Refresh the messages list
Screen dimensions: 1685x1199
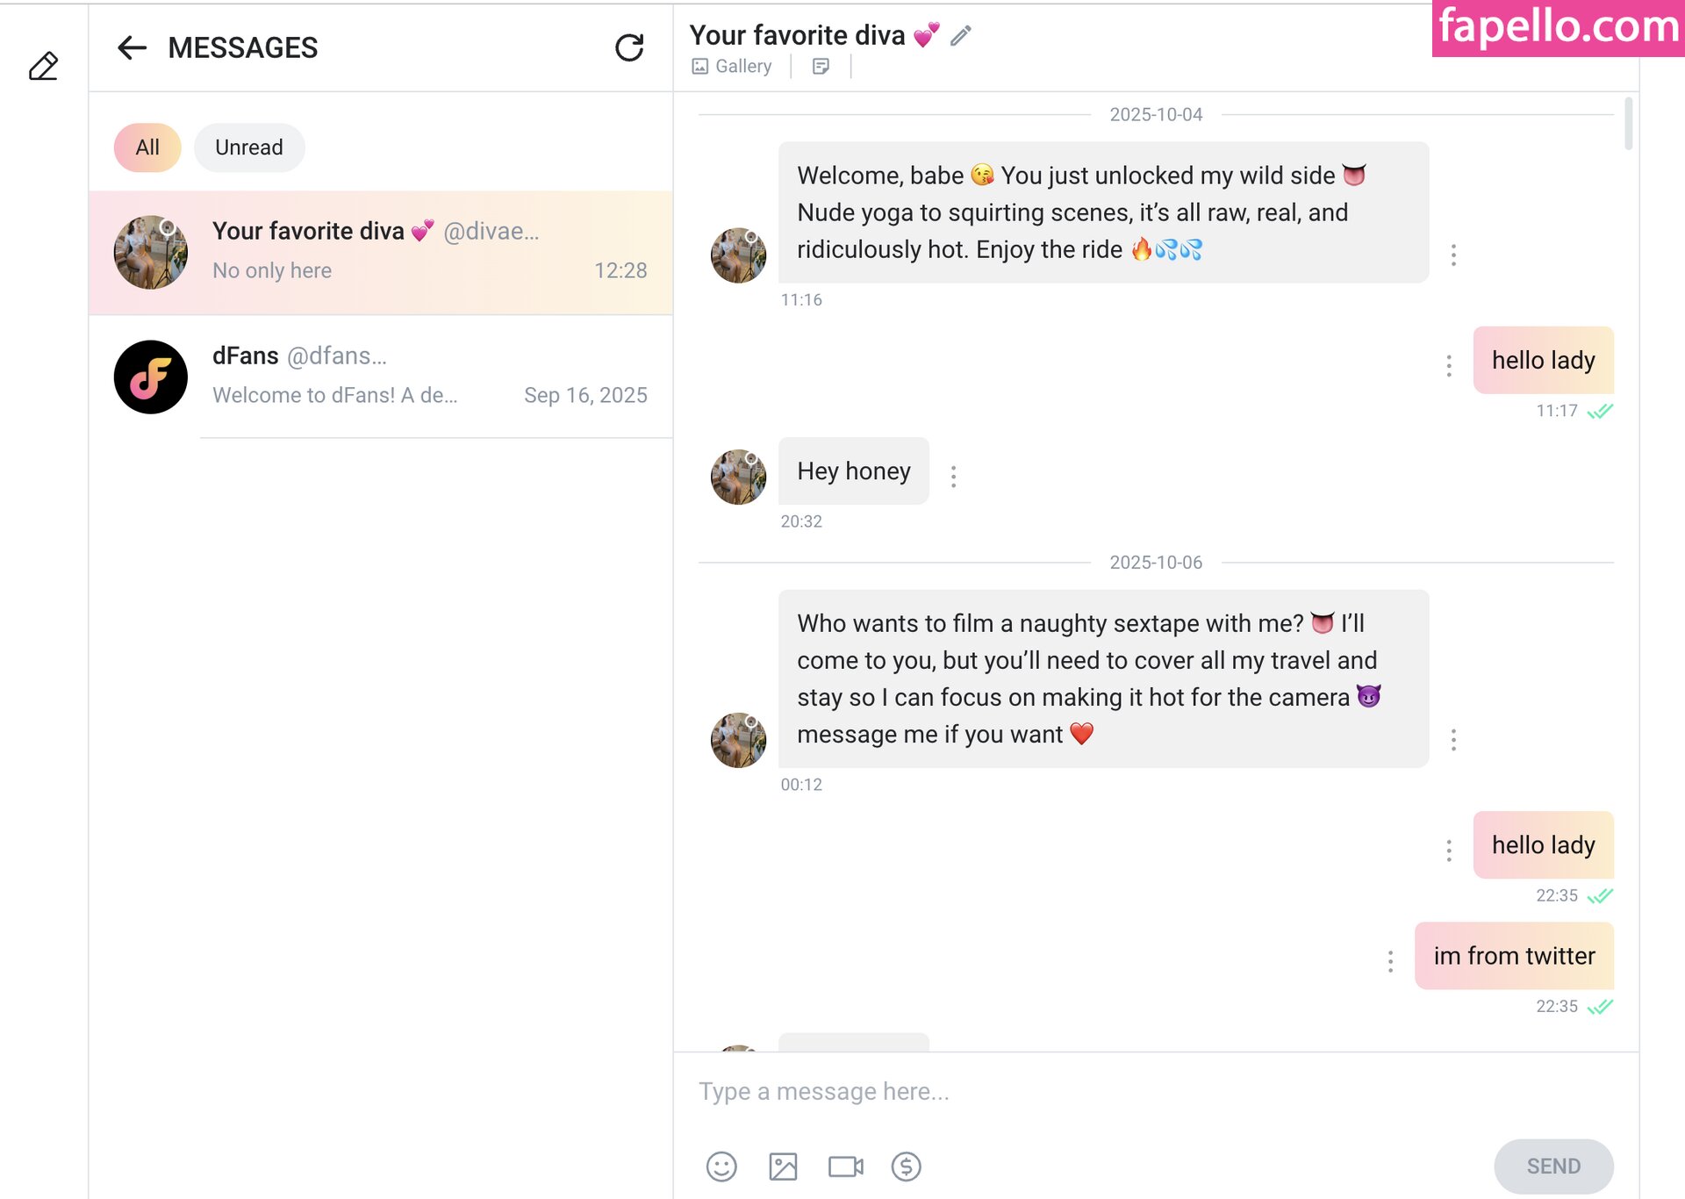pos(628,47)
